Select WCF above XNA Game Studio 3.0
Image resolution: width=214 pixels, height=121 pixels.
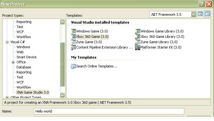point(20,82)
